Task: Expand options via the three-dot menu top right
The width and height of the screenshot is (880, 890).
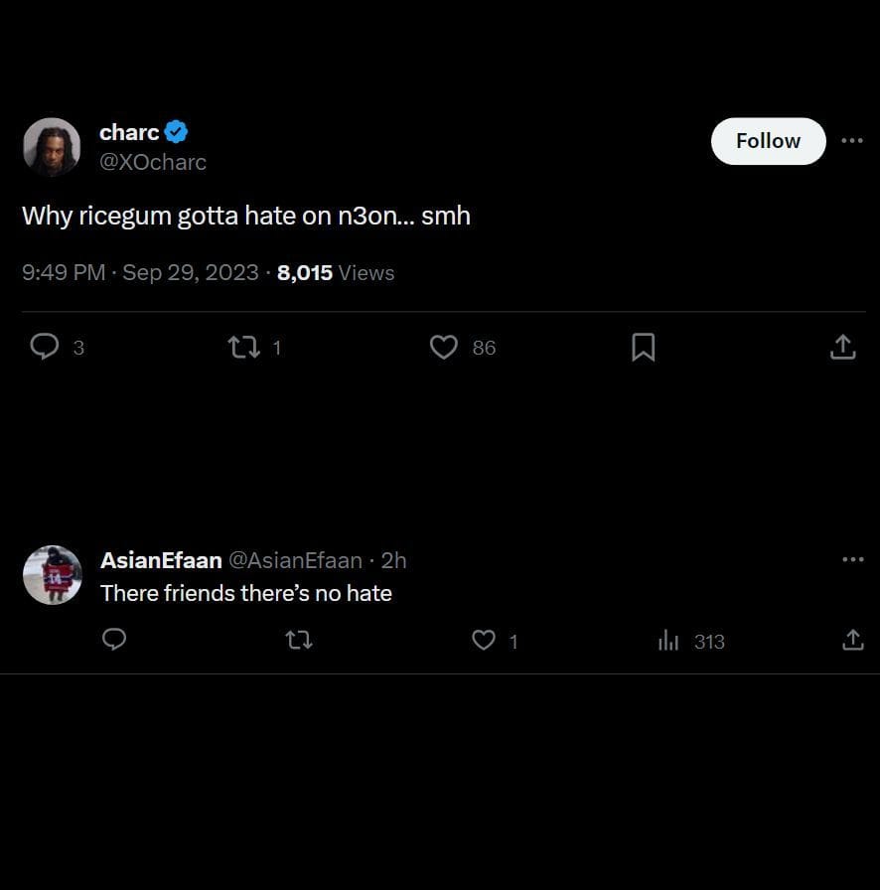Action: pos(852,141)
